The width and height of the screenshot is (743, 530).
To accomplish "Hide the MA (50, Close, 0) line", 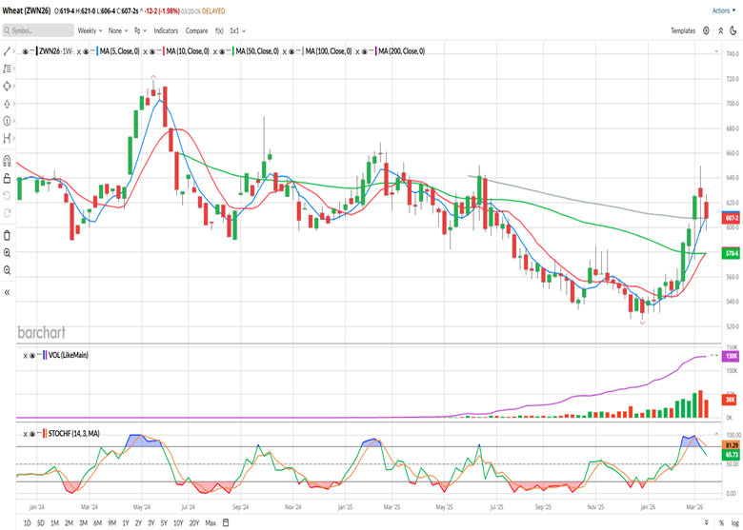I will pyautogui.click(x=222, y=51).
